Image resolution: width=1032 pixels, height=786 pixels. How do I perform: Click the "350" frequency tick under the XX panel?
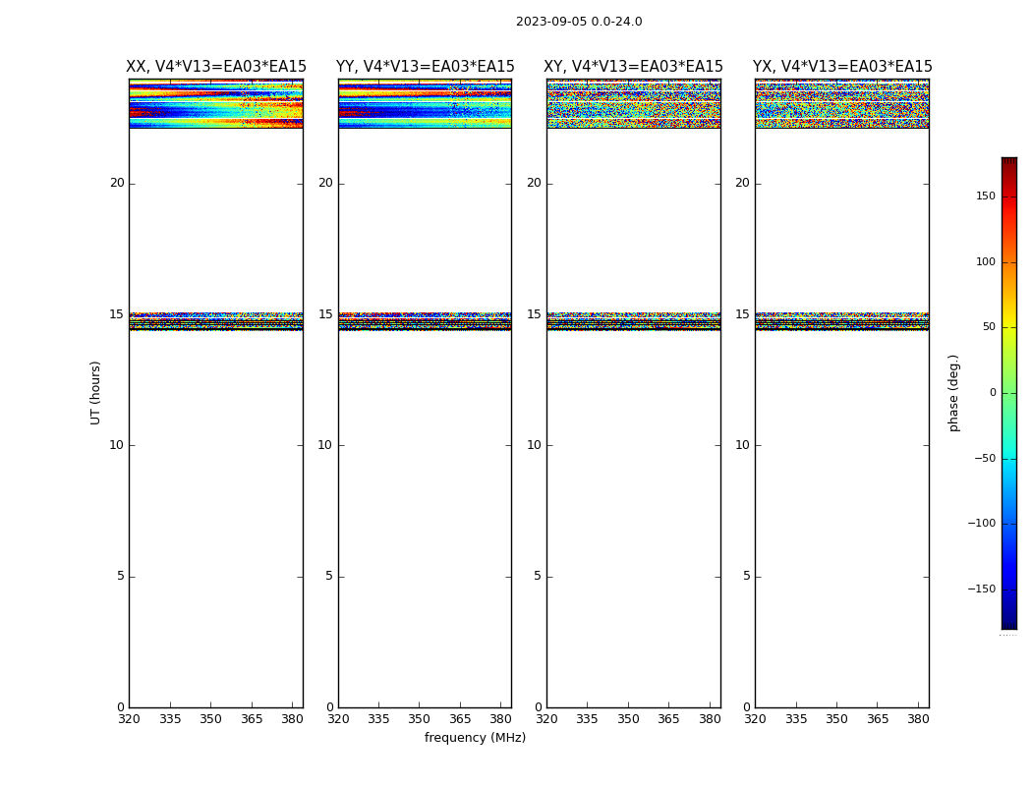click(210, 719)
